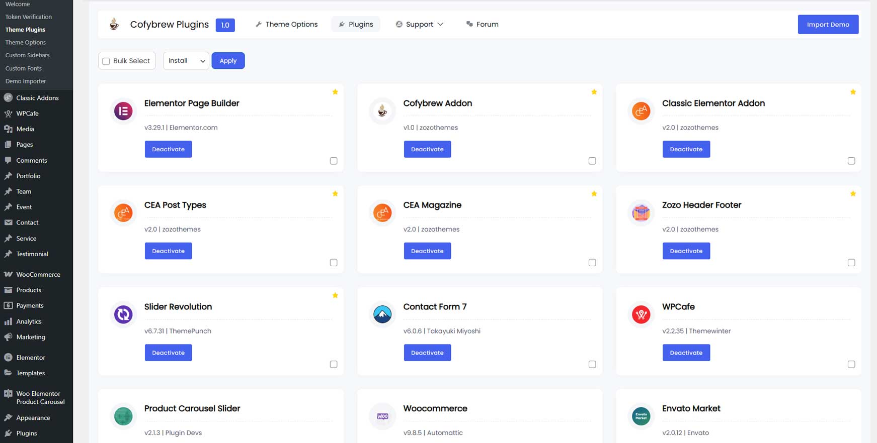This screenshot has width=877, height=443.
Task: Click the Classic Elementor Addon plugin icon
Action: (641, 111)
